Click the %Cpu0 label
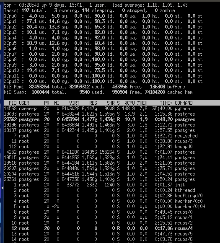This screenshot has height=243, width=220. 10,16
